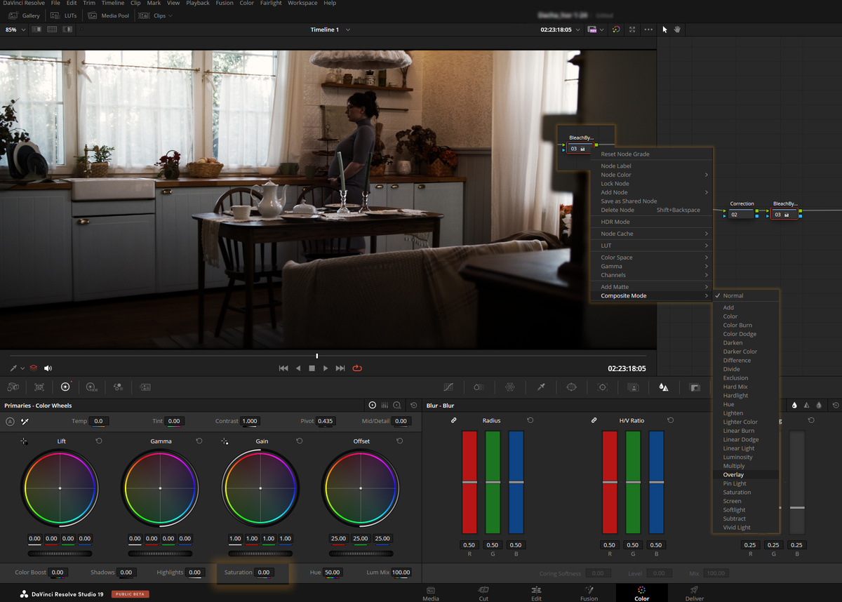Reset the Primaries palette
The height and width of the screenshot is (602, 842).
pyautogui.click(x=413, y=406)
